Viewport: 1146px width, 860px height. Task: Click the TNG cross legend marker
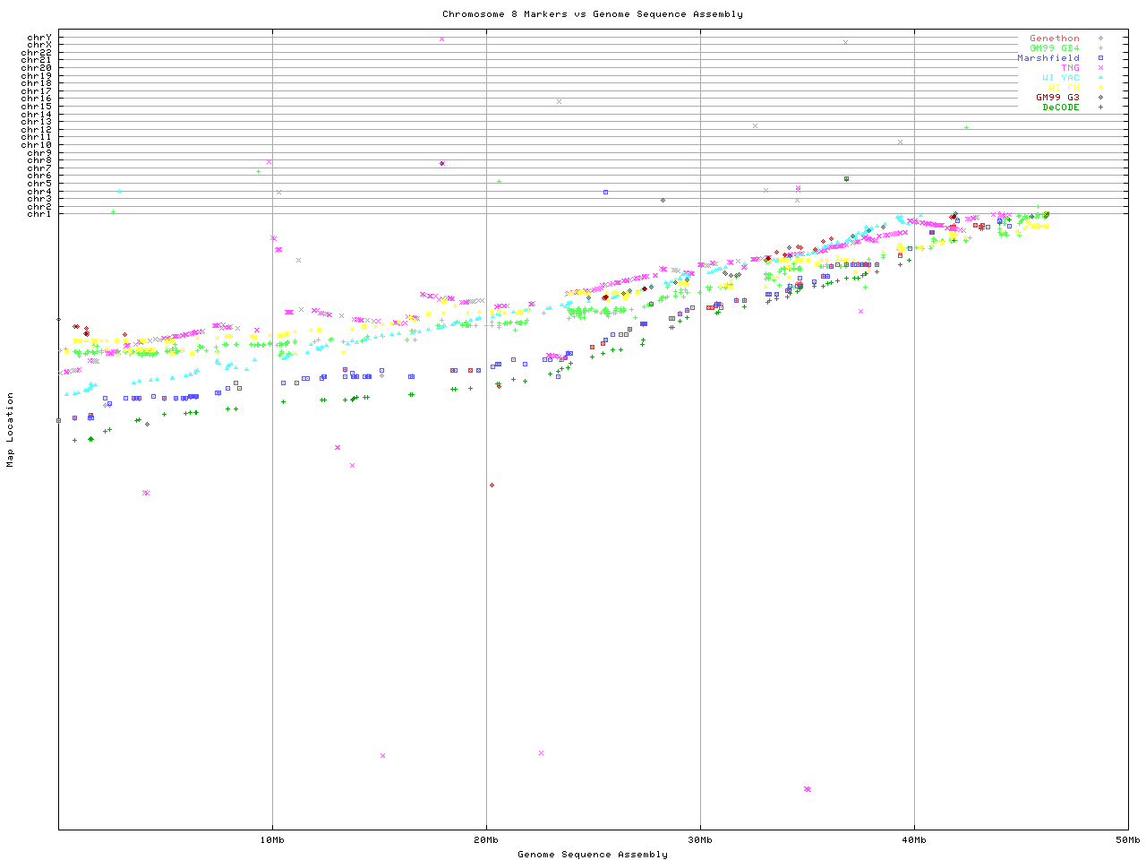(1100, 68)
